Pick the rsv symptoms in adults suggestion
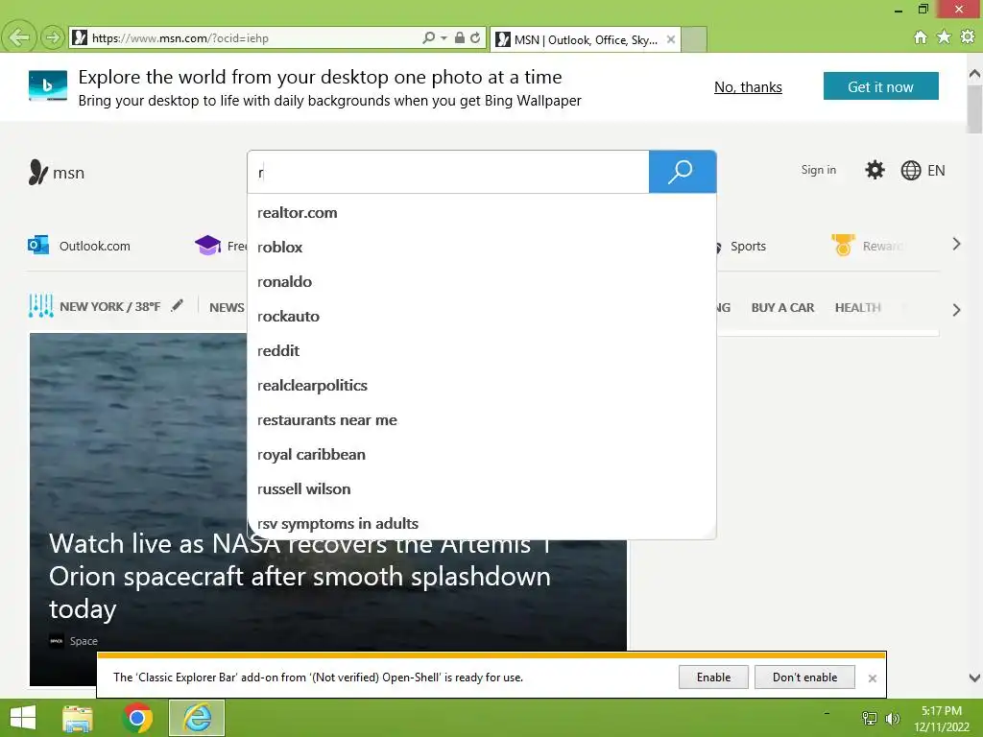This screenshot has height=737, width=983. coord(482,523)
